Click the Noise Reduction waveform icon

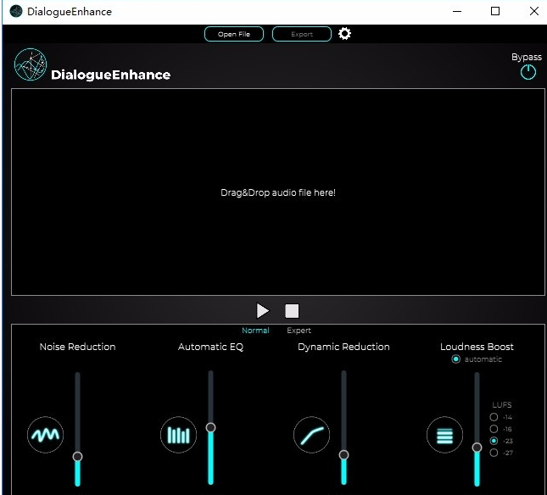tap(45, 435)
